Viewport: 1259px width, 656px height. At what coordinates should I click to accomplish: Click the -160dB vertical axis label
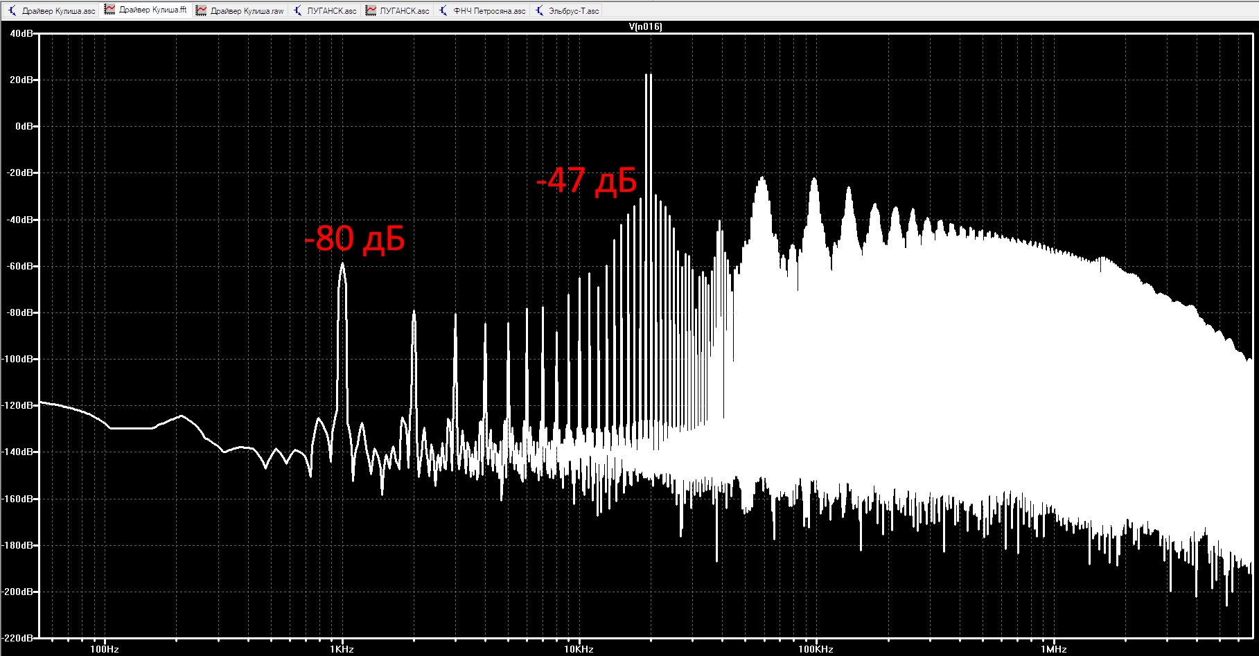pos(18,499)
